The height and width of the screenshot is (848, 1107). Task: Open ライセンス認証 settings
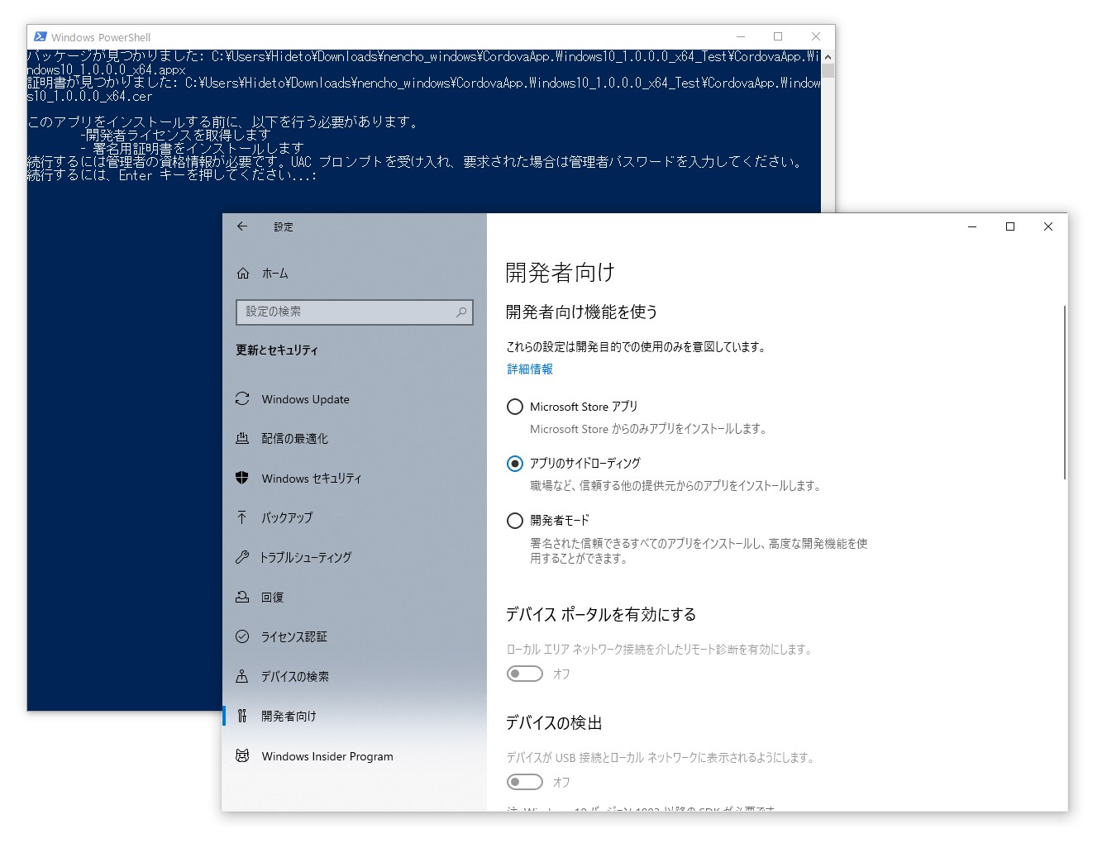[294, 636]
